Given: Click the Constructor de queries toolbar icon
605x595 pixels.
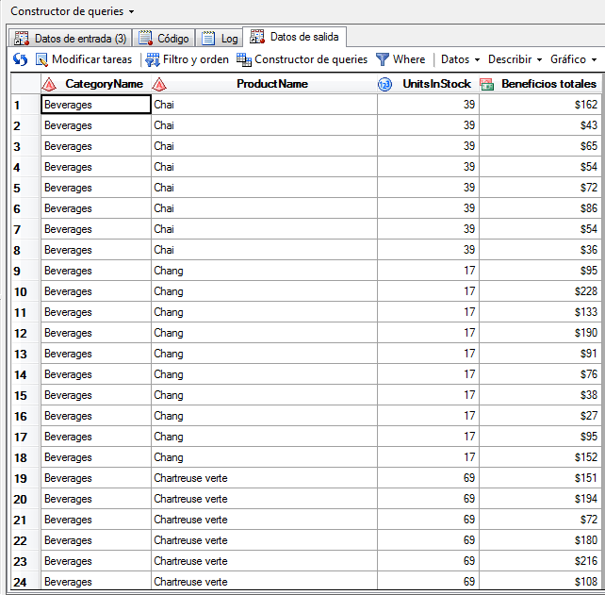Looking at the screenshot, I should pyautogui.click(x=244, y=59).
